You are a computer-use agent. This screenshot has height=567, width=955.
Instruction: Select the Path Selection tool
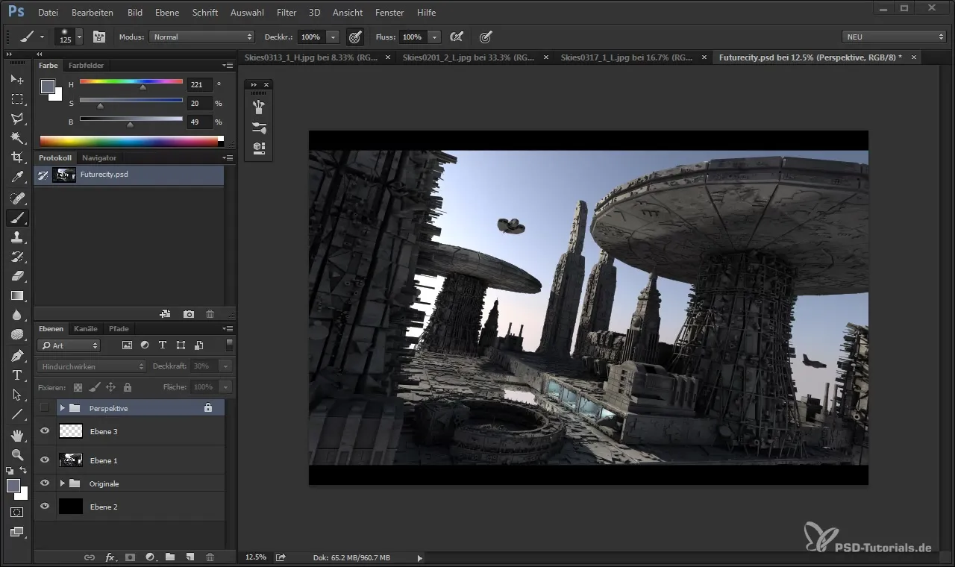tap(17, 395)
